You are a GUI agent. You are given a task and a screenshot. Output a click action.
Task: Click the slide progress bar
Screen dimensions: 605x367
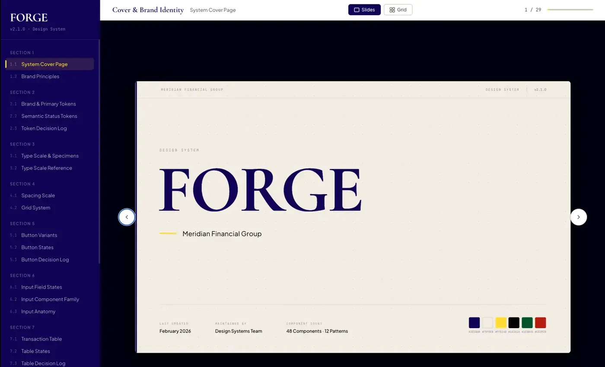[x=570, y=9]
